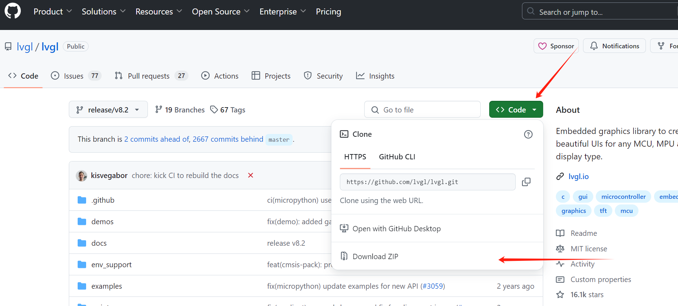Click the failed CI status red X

251,175
